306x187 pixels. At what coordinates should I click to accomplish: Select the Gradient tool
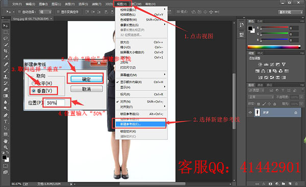[x=6, y=96]
